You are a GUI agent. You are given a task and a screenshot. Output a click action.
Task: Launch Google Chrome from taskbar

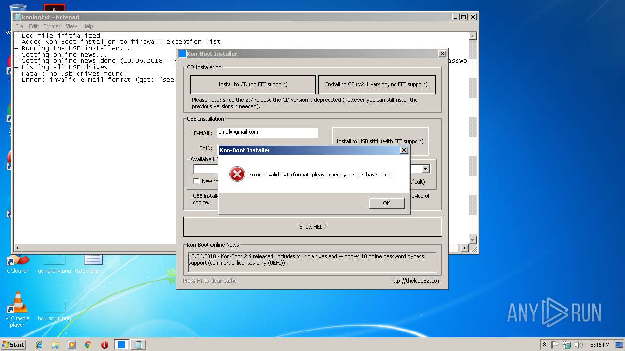[88, 345]
